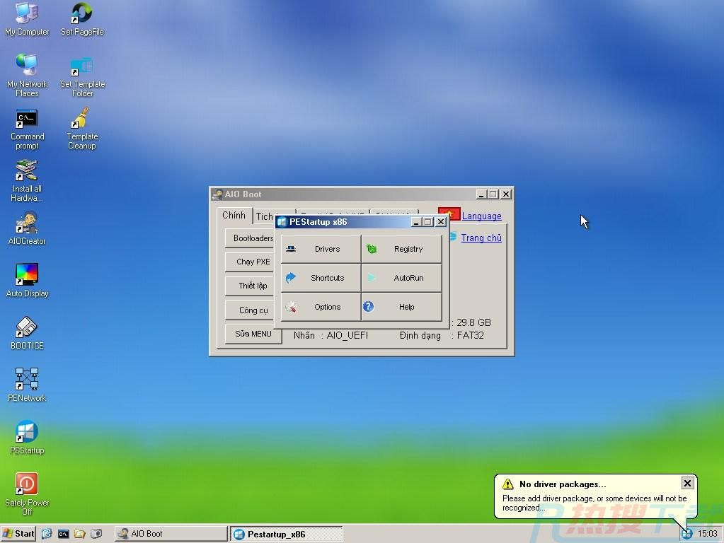Open the Start menu
The width and height of the screenshot is (724, 543).
[18, 534]
